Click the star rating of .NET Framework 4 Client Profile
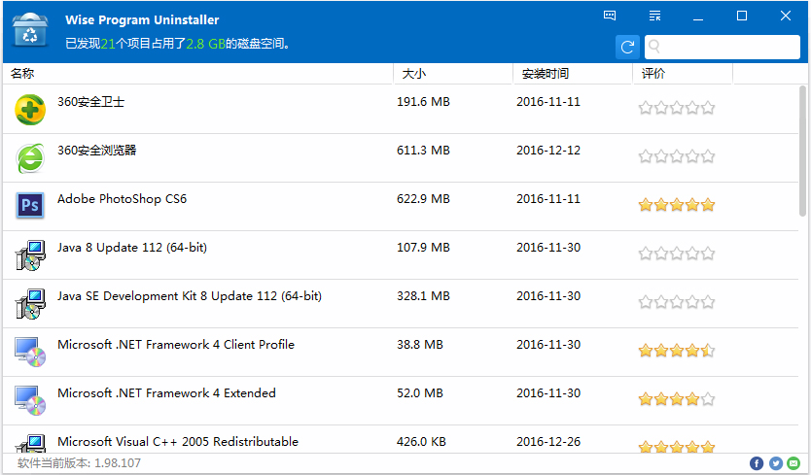 point(677,351)
